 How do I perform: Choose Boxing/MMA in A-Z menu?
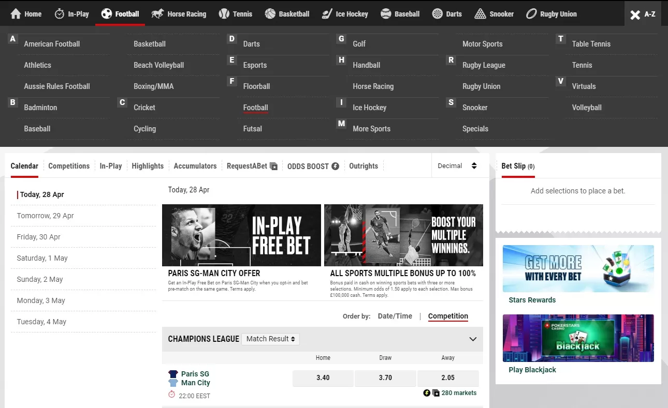point(153,86)
